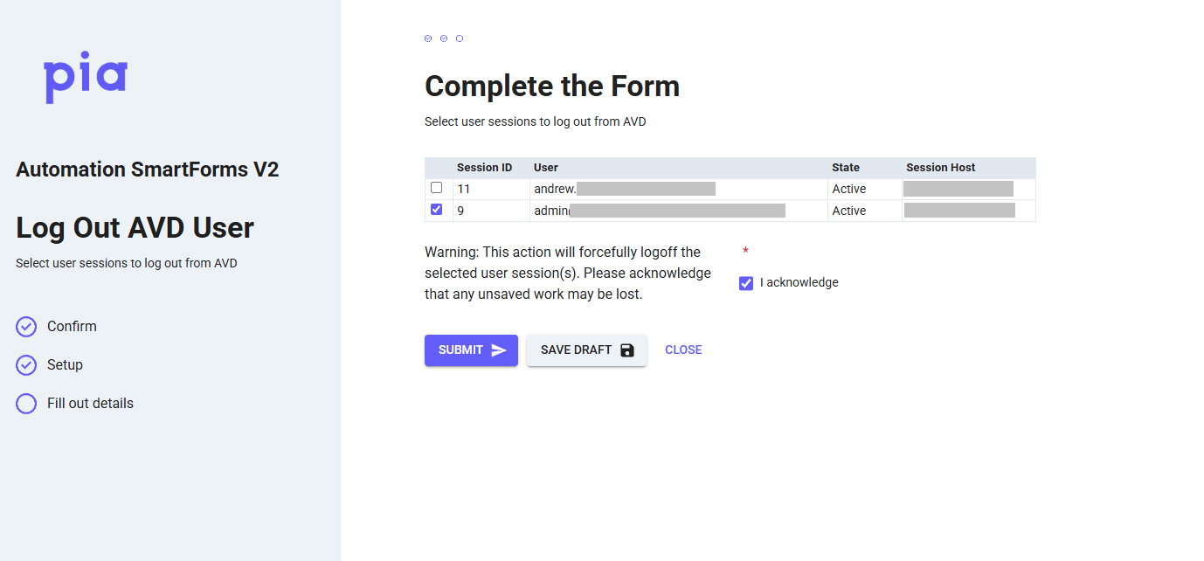This screenshot has width=1204, height=561.
Task: Click the Session Host column header
Action: [x=940, y=168]
